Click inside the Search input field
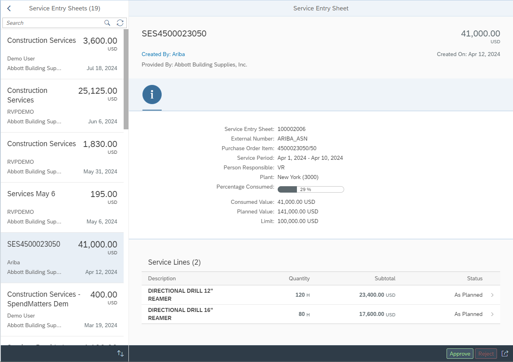Image resolution: width=513 pixels, height=362 pixels. click(x=48, y=23)
